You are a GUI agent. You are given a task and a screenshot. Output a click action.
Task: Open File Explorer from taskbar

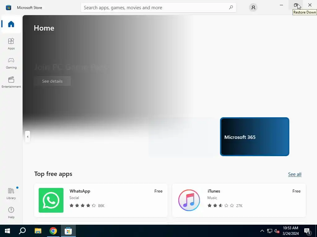[x=38, y=231]
